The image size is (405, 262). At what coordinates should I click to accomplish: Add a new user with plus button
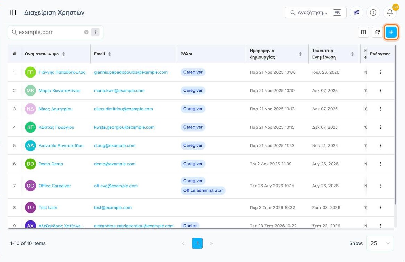tap(391, 32)
